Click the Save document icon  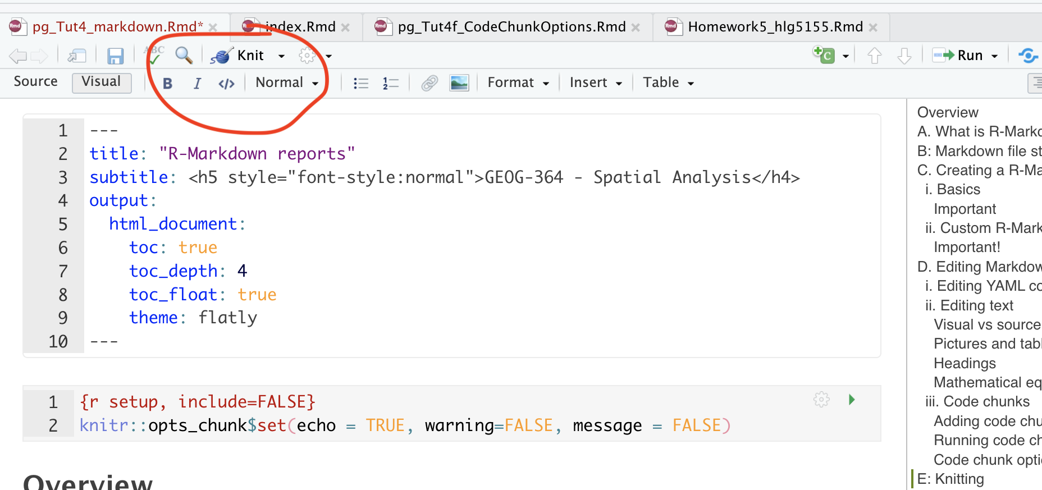pyautogui.click(x=115, y=56)
